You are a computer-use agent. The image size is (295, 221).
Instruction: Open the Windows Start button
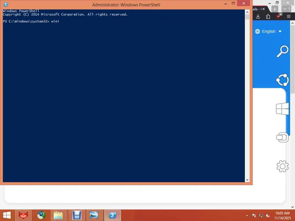[x=7, y=215]
